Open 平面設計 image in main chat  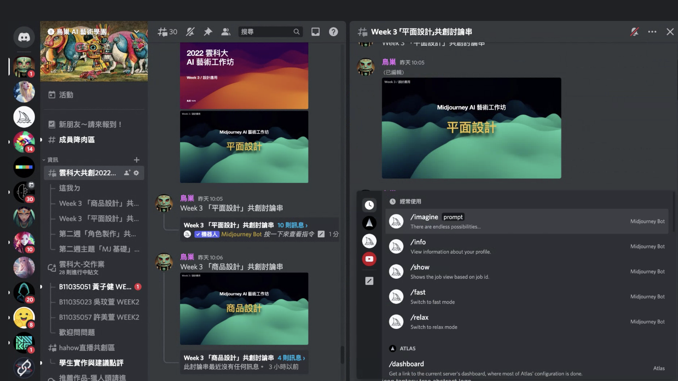pos(244,147)
